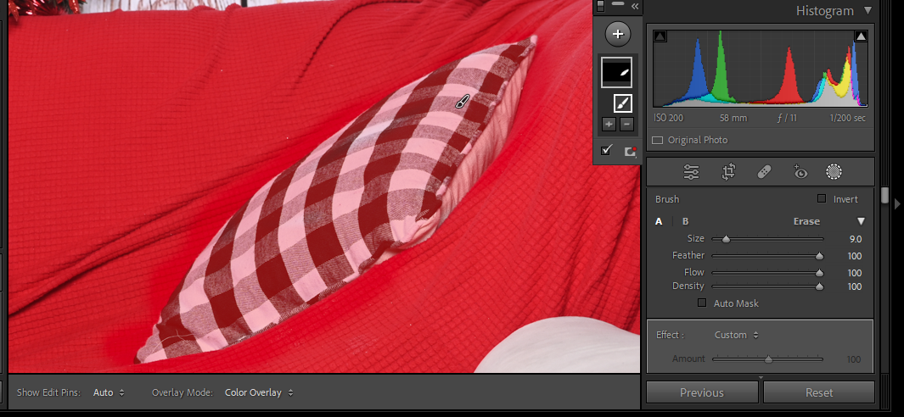The height and width of the screenshot is (417, 904).
Task: Click the Size value 9.0
Action: click(x=855, y=239)
